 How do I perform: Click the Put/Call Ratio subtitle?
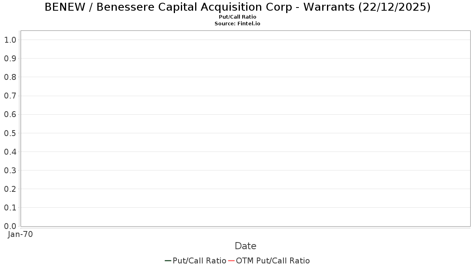coord(237,17)
